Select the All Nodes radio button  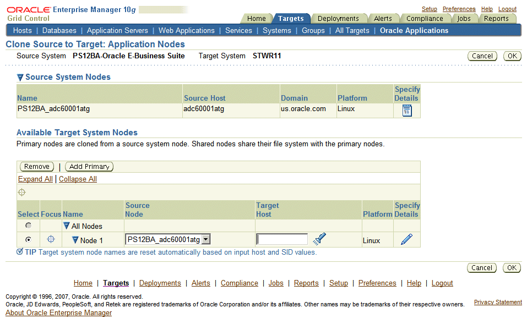pos(29,226)
